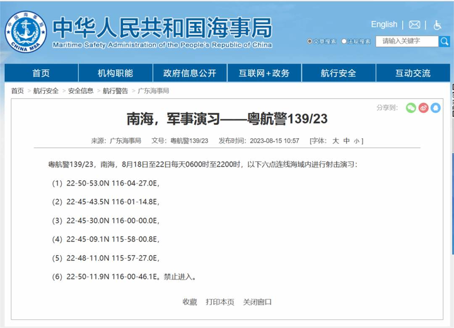
Task: Set font size to 小
Action: click(x=357, y=141)
